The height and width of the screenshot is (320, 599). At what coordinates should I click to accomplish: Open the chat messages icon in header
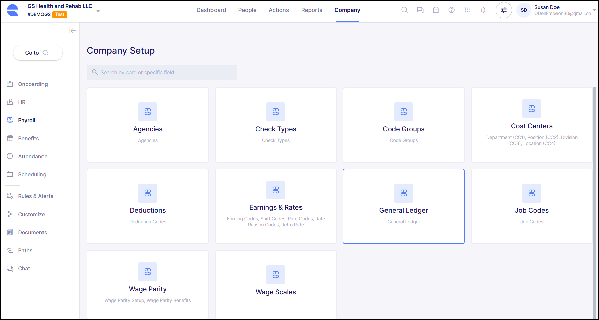coord(420,10)
